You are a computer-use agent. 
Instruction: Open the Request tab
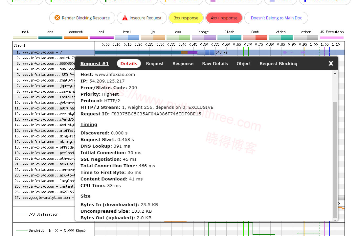pyautogui.click(x=155, y=63)
